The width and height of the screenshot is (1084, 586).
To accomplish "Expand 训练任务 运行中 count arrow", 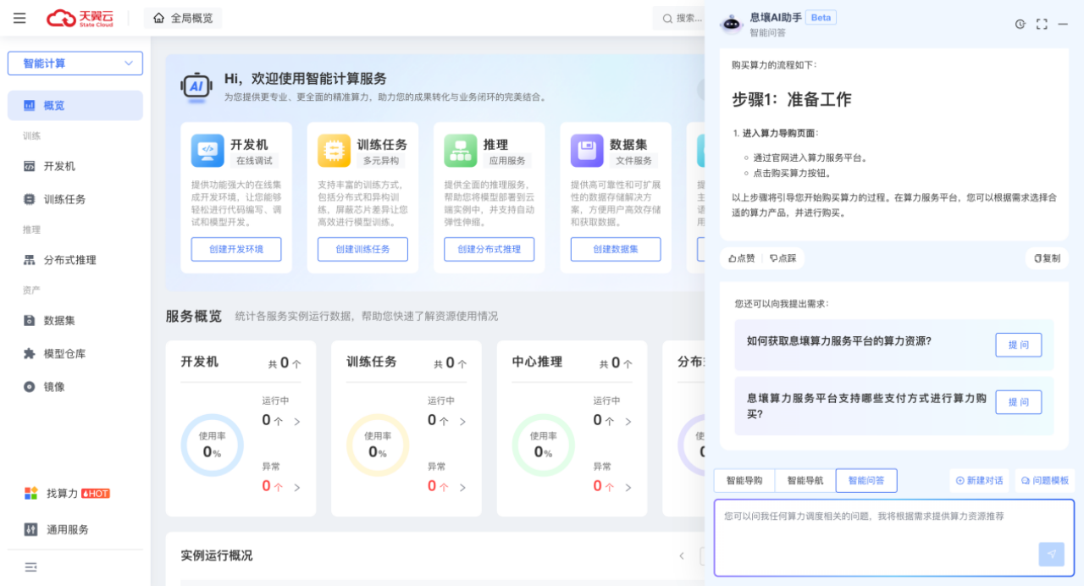I will (462, 421).
